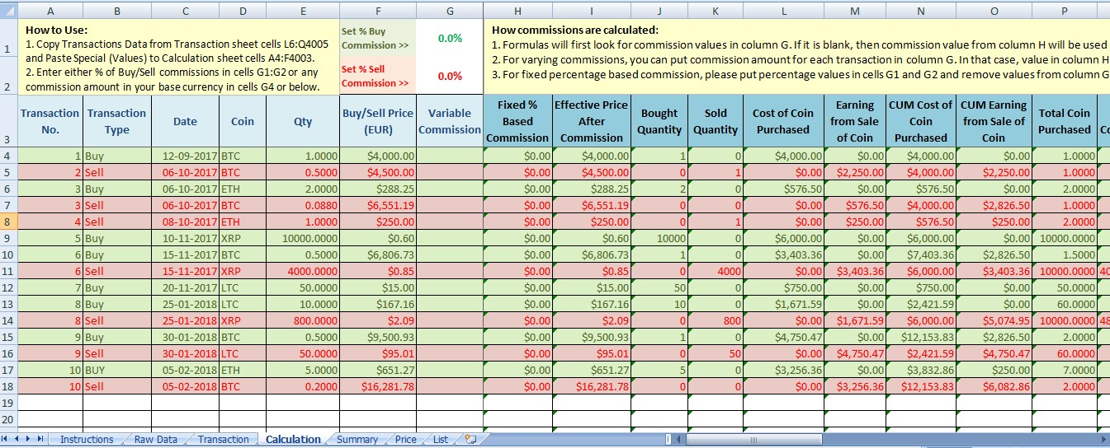Screen dimensions: 1110x448
Task: Select the sell commission 0.0% input cell
Action: click(x=450, y=76)
